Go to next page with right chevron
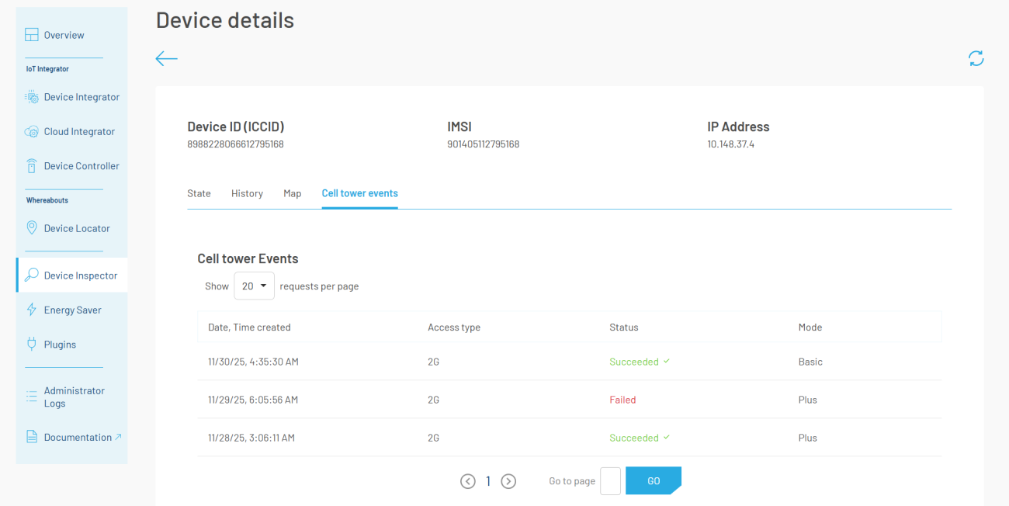Viewport: 1009px width, 506px height. click(x=508, y=481)
